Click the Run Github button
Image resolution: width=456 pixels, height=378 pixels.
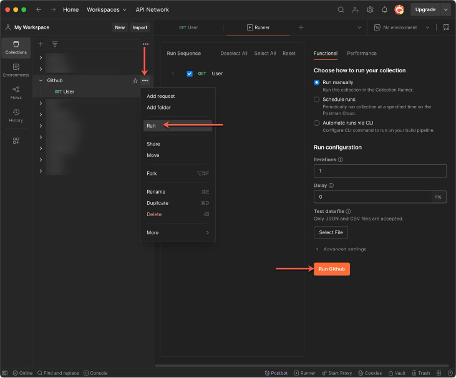tap(331, 269)
